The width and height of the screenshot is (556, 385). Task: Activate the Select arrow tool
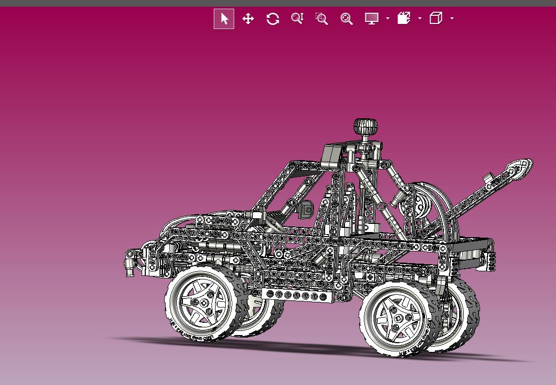coord(224,19)
